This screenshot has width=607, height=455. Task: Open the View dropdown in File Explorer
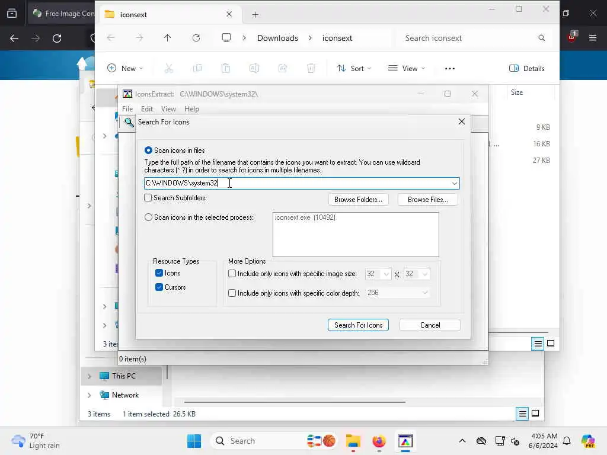[406, 69]
